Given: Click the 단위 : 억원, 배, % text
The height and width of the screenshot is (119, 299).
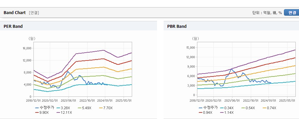Looking at the screenshot, I should [x=267, y=13].
